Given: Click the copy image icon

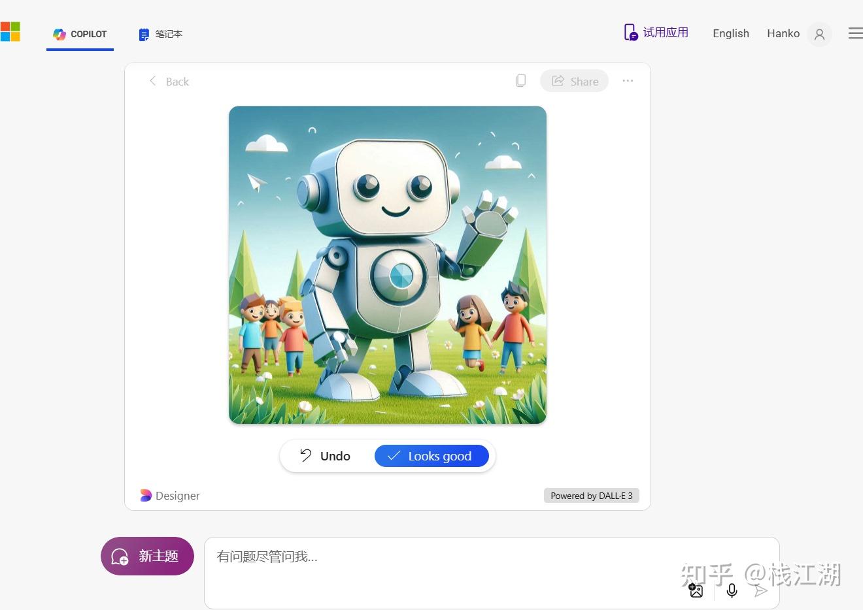Looking at the screenshot, I should (520, 80).
